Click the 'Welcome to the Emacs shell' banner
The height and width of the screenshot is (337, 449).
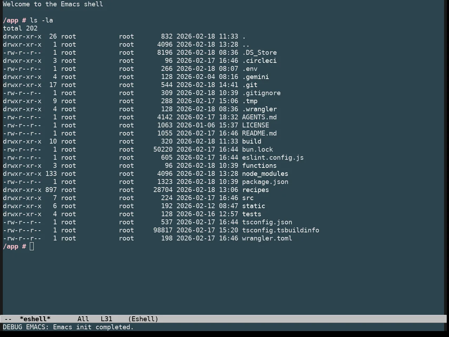[53, 4]
